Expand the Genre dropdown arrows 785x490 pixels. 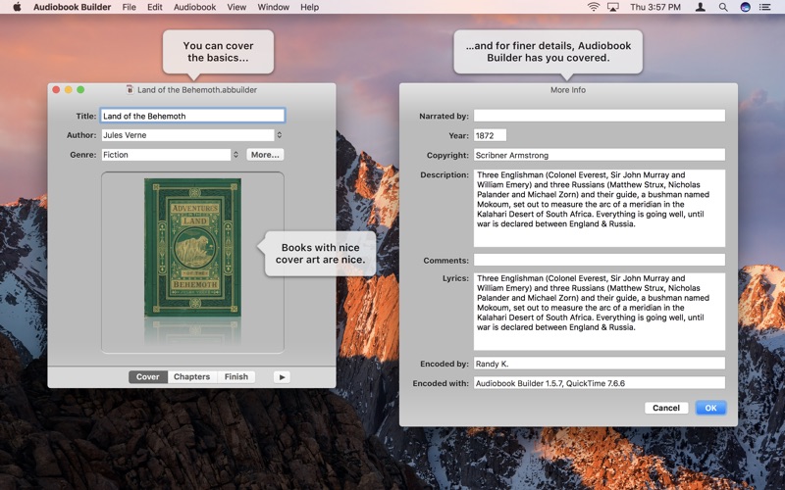click(235, 155)
